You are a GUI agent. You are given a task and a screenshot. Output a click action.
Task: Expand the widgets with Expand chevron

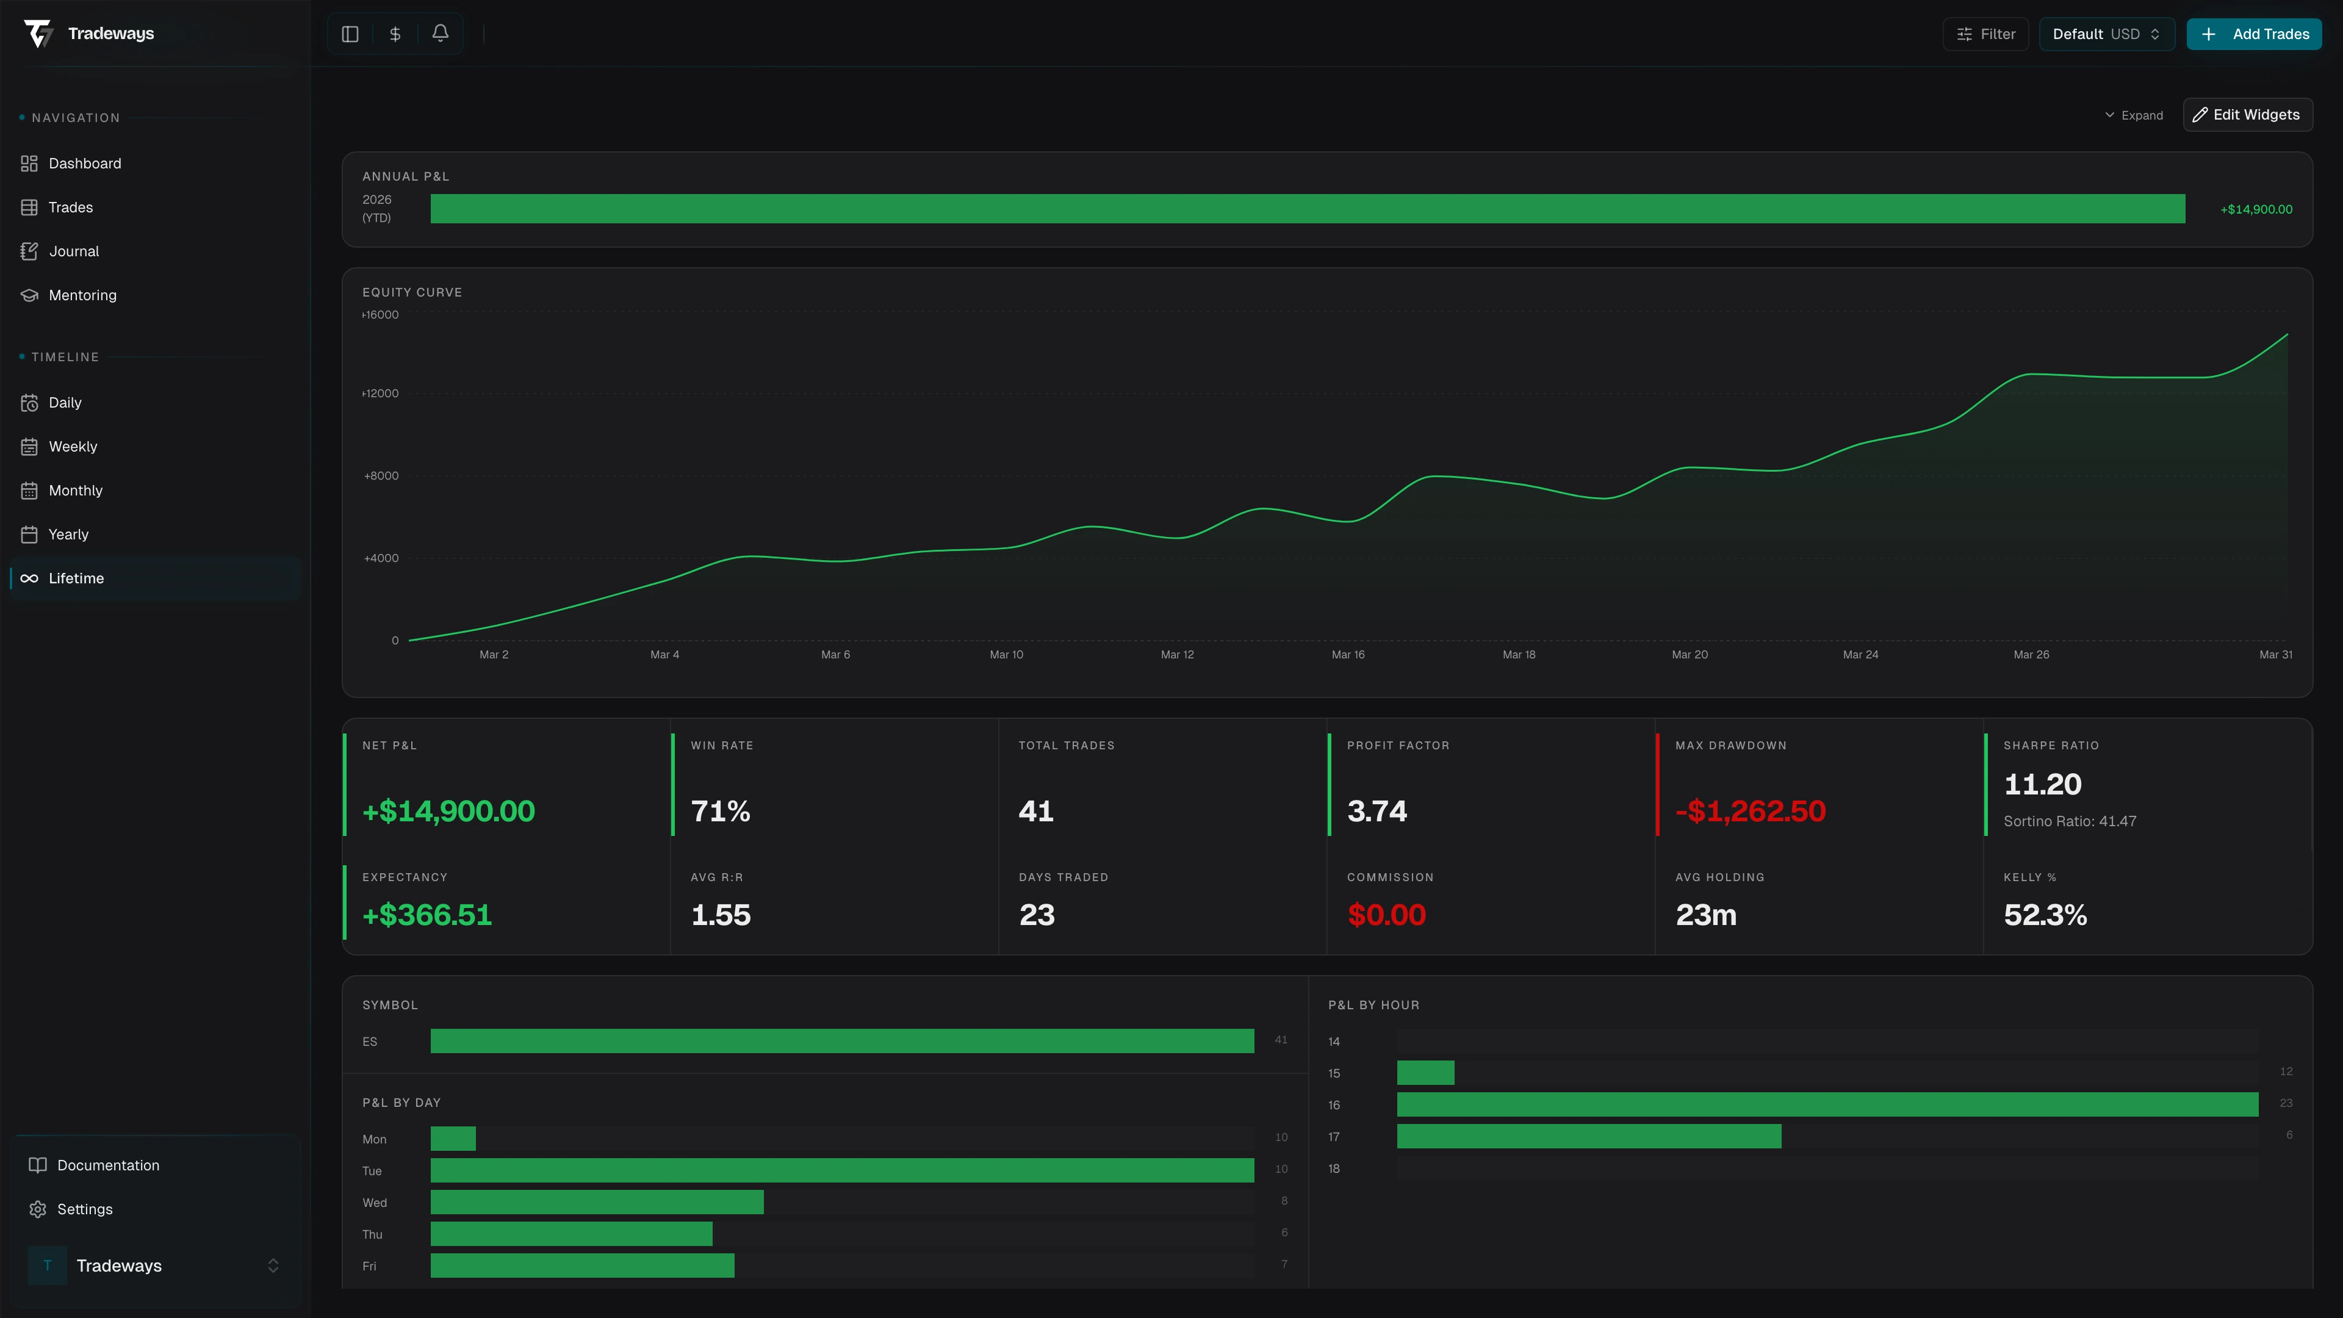[x=2134, y=115]
